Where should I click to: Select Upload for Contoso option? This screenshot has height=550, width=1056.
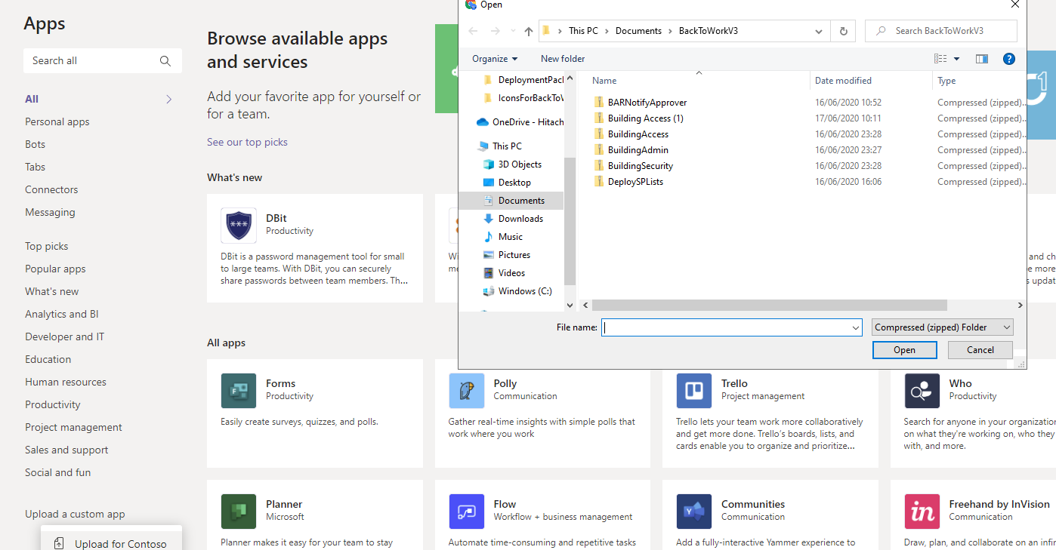[112, 543]
